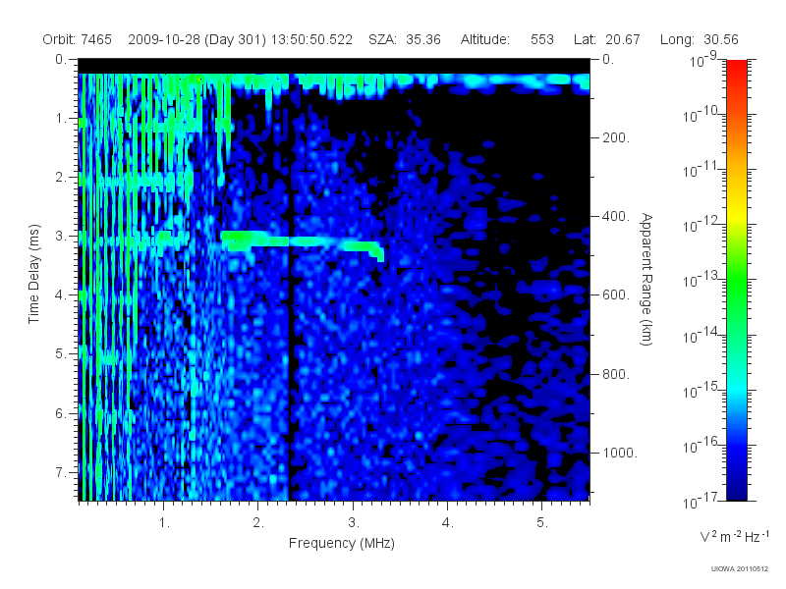Click the 'SZA: 35.36' header value
Viewport: 786px width, 589px height.
405,39
